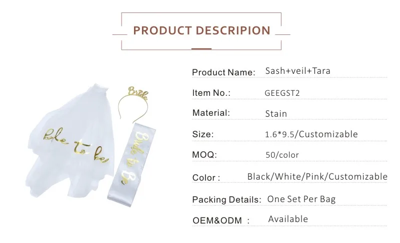This screenshot has height=243, width=400.
Task: Click the Item No. label
Action: [x=211, y=93]
